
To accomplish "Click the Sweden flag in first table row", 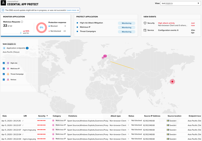I will (168, 121).
